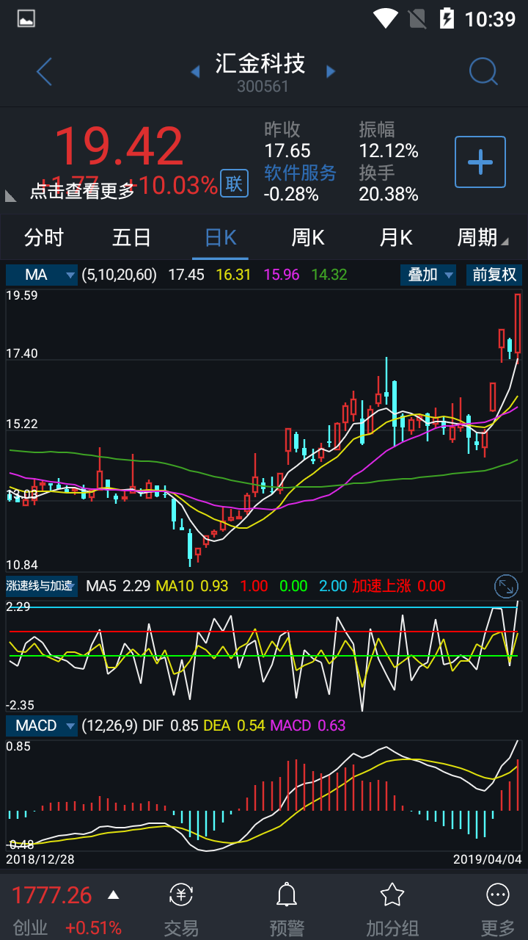
Task: Open the 叠加 overlay dropdown
Action: [428, 275]
